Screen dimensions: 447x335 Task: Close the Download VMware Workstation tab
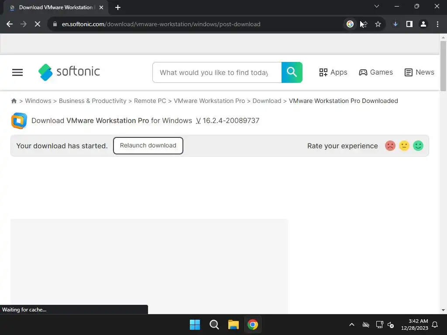pos(101,8)
